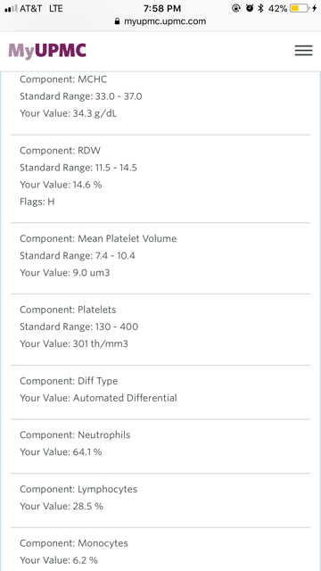321x571 pixels.
Task: Tap the alarm clock status icon
Action: click(x=250, y=8)
